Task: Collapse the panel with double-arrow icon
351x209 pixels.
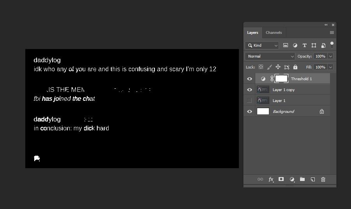Action: (326, 25)
